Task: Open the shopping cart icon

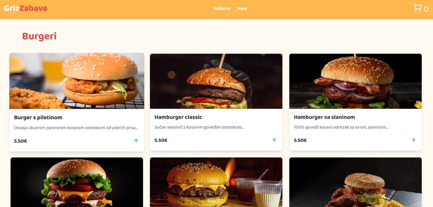Action: (x=418, y=8)
